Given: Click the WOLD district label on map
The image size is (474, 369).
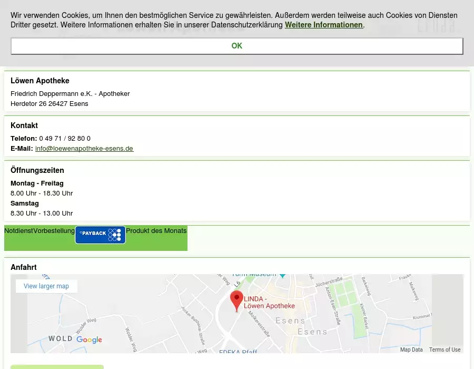Looking at the screenshot, I should (x=61, y=339).
